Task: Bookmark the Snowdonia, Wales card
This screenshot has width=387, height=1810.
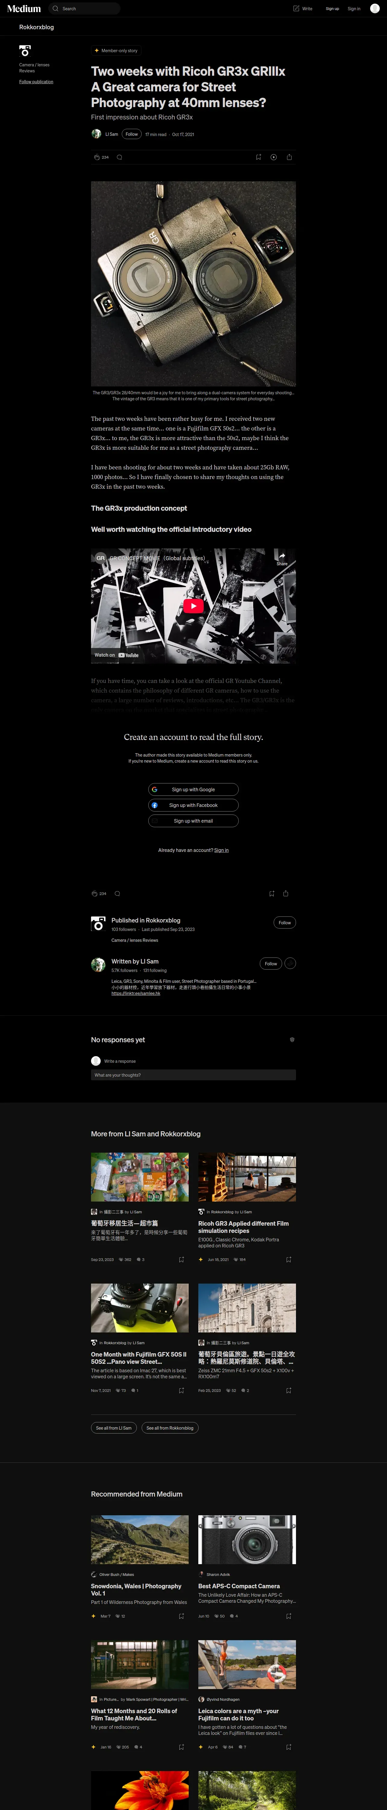Action: (x=181, y=1616)
